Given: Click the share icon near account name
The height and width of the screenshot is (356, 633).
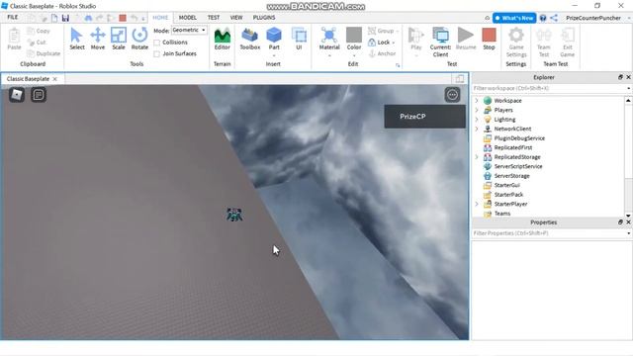Looking at the screenshot, I should click(x=554, y=18).
